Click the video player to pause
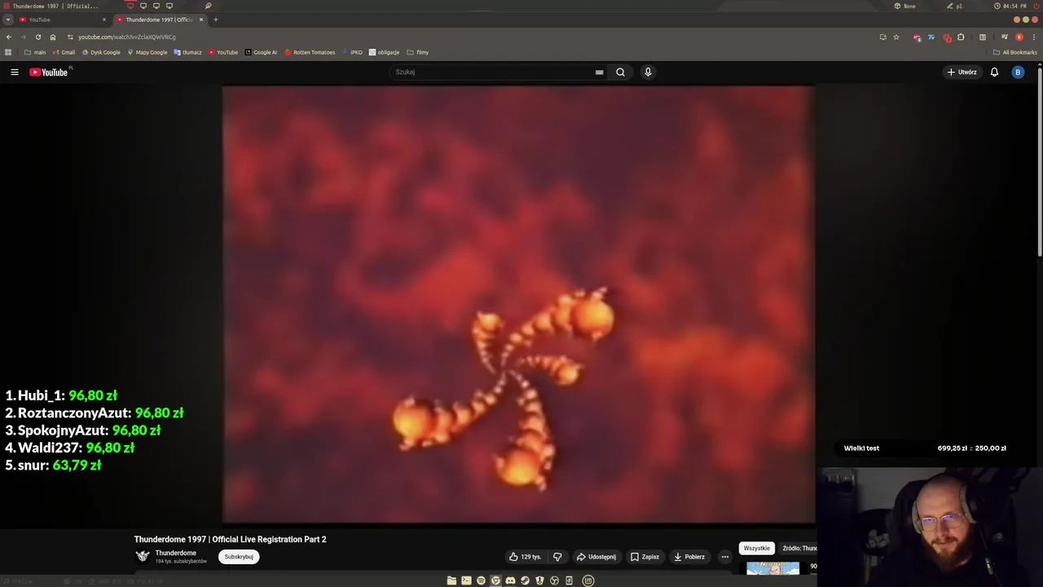 pyautogui.click(x=518, y=304)
